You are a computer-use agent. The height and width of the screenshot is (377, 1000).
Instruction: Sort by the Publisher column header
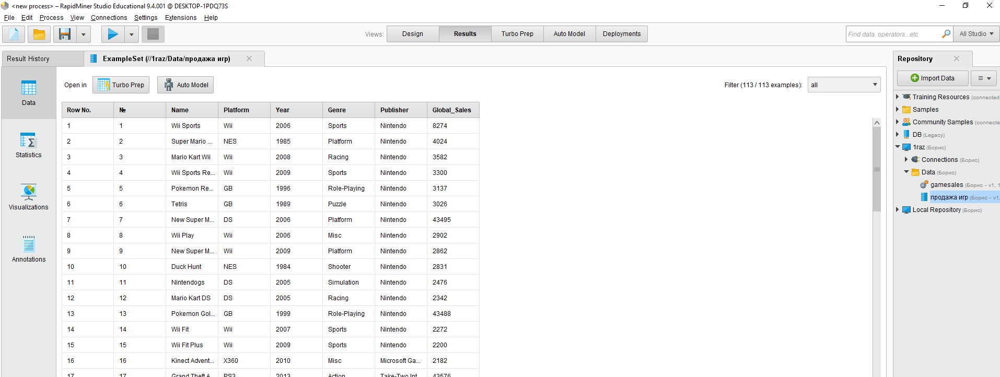[x=401, y=110]
